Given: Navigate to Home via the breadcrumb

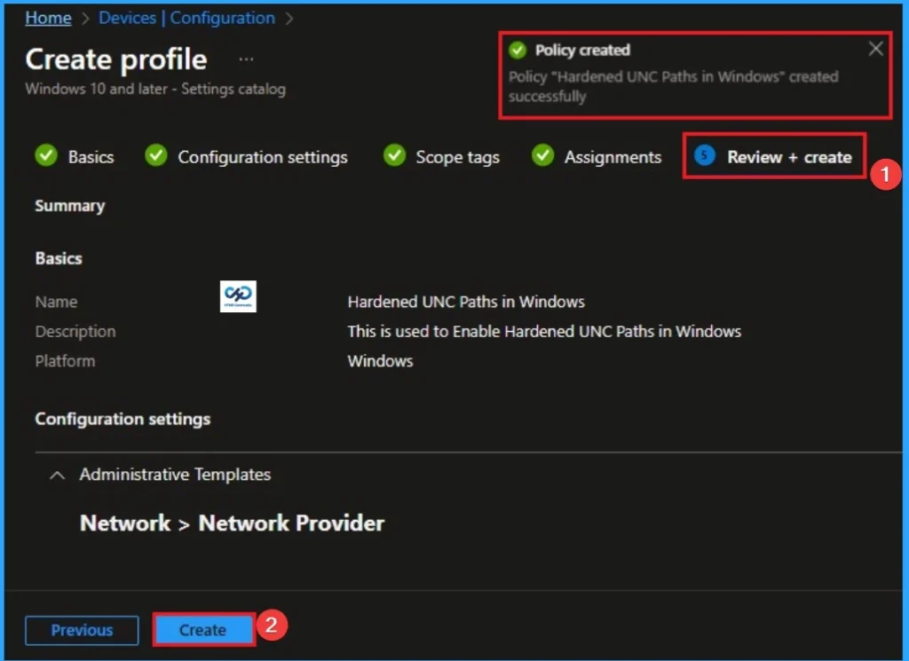Looking at the screenshot, I should [x=48, y=18].
